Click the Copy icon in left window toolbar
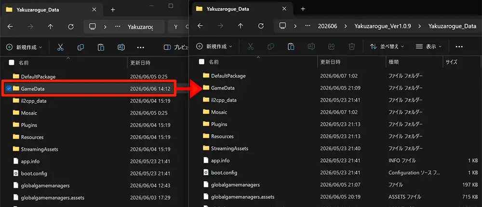 (x=80, y=47)
